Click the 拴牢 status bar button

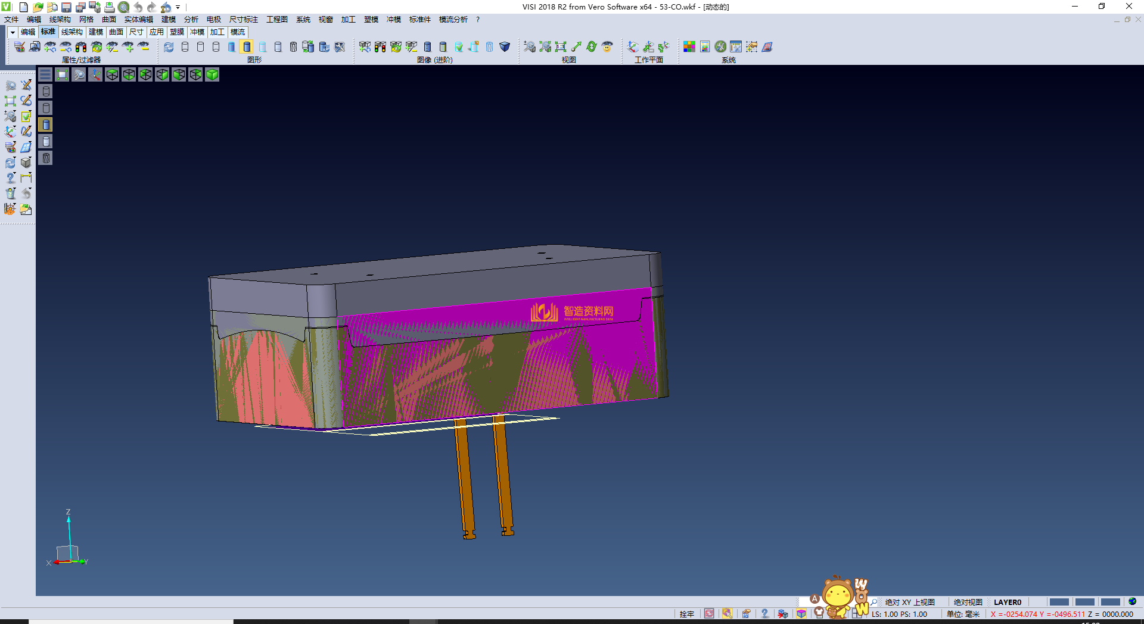[x=686, y=614]
